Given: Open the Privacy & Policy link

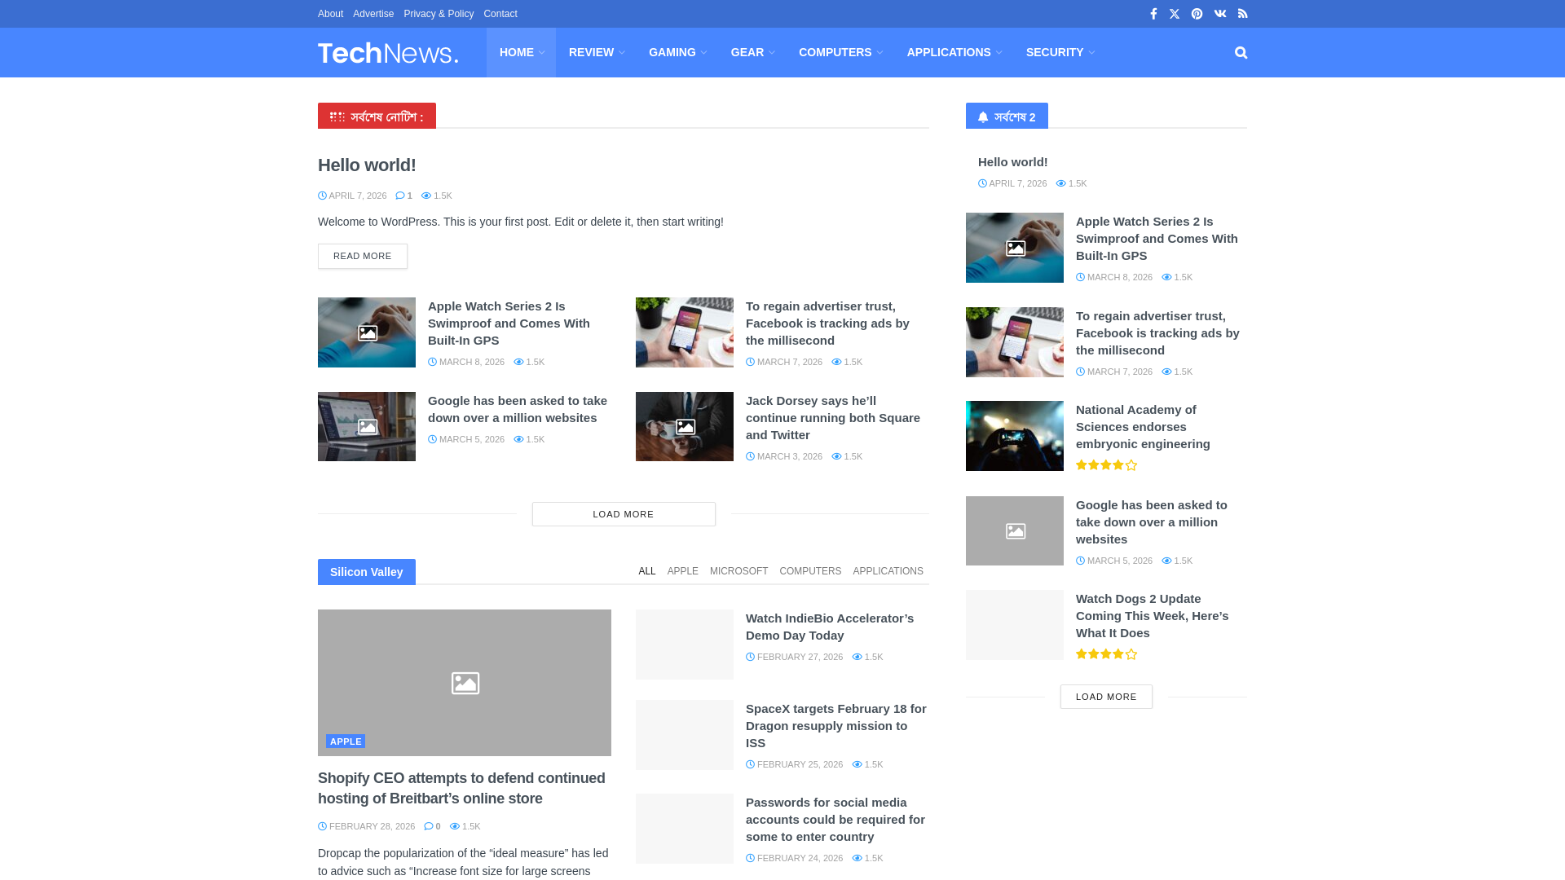Looking at the screenshot, I should (438, 14).
